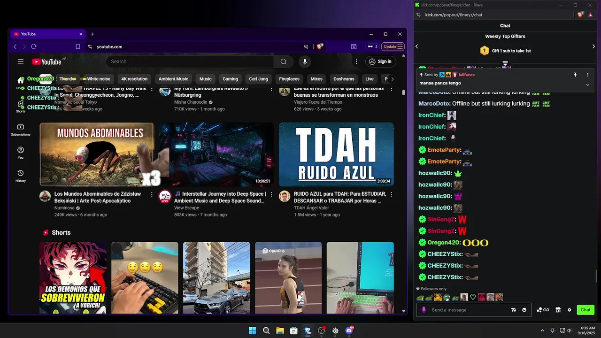Show next Weekly Top Gifters slide
Viewport: 601px width, 338px height.
click(x=593, y=46)
